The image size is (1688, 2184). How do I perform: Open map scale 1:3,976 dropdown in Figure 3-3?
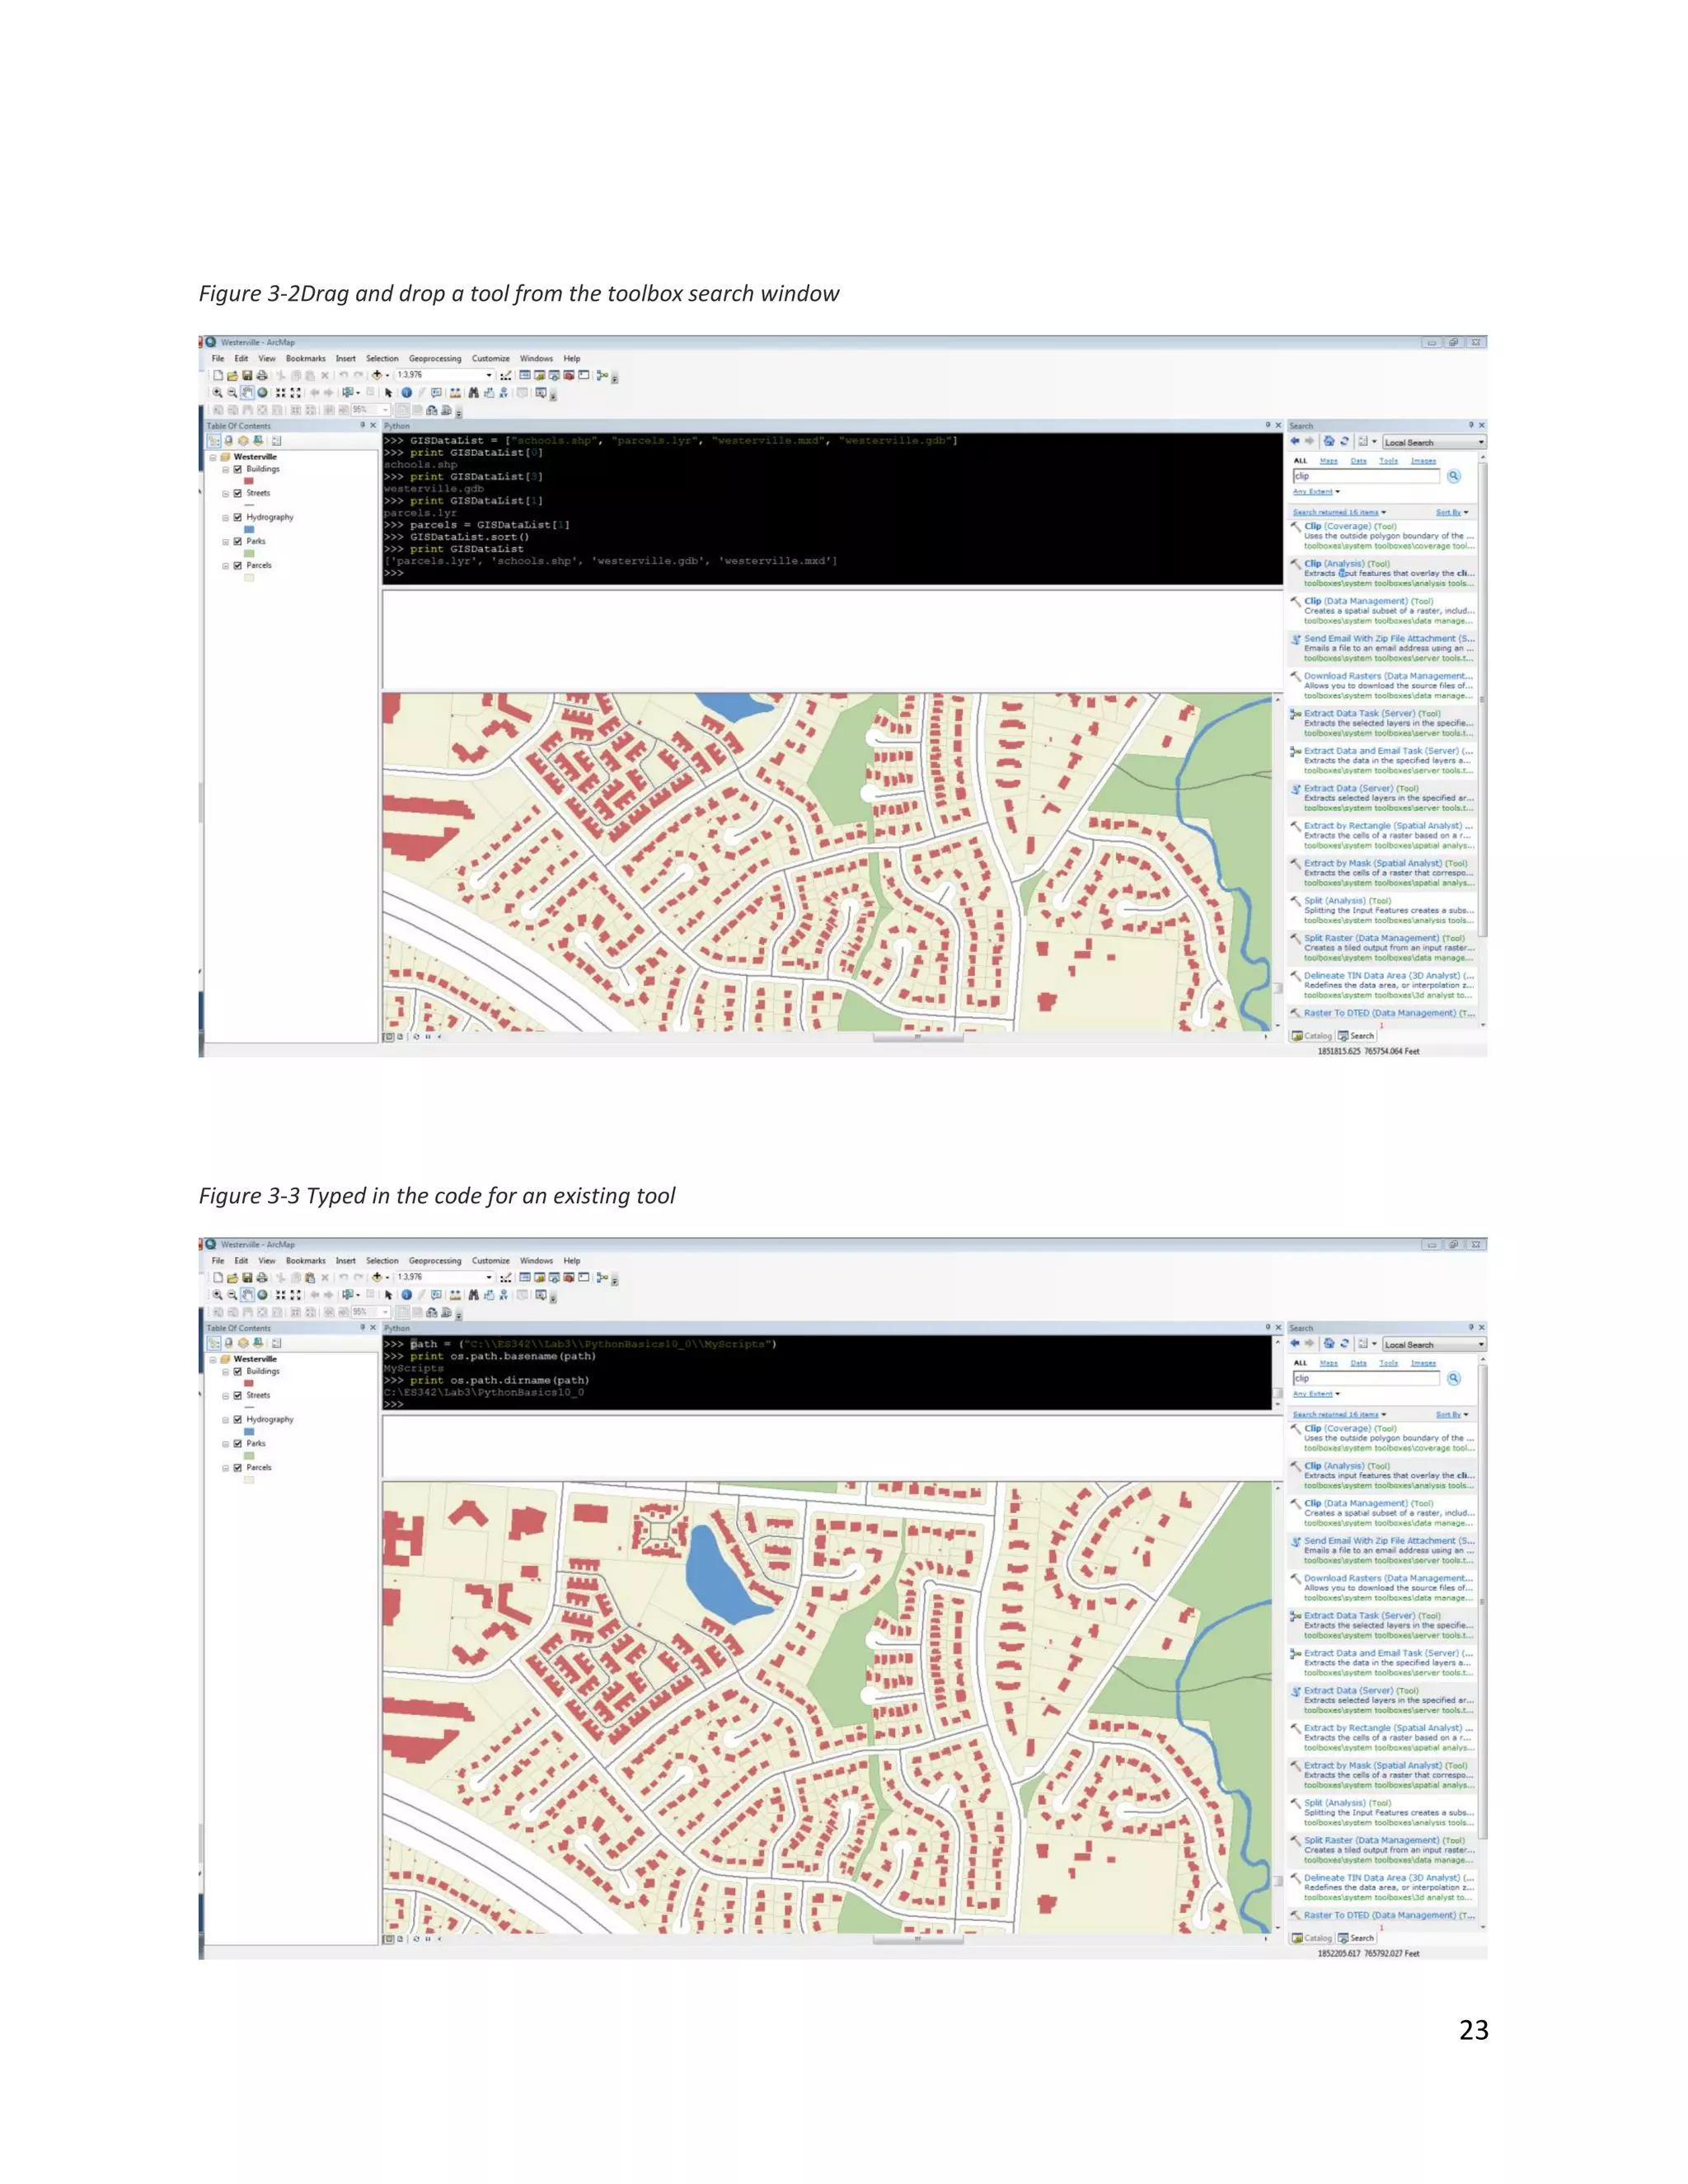click(x=489, y=1278)
